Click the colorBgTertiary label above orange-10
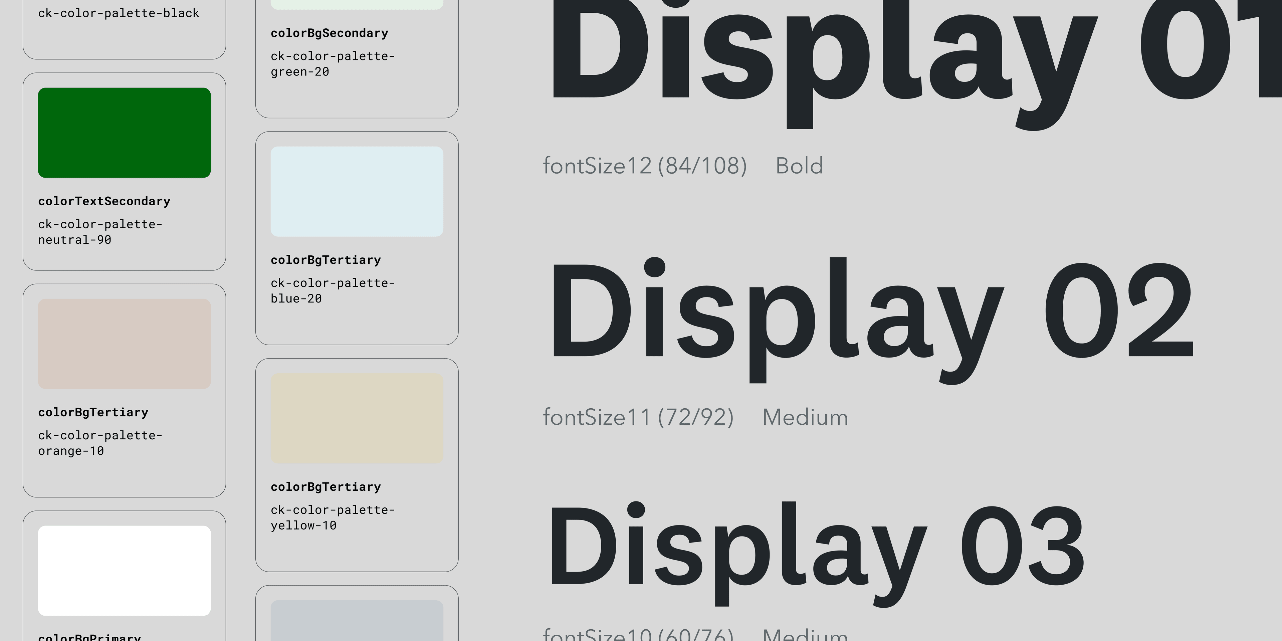The height and width of the screenshot is (641, 1282). pos(92,412)
